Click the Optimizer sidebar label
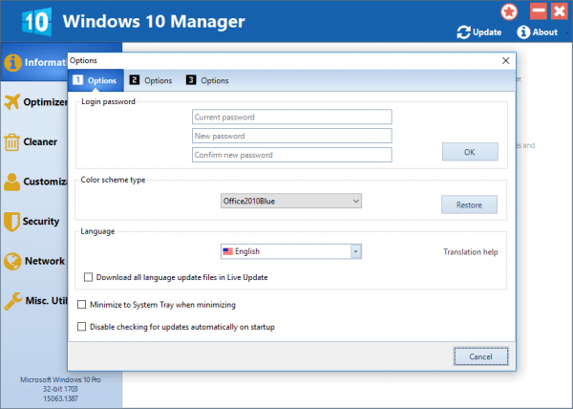This screenshot has height=409, width=573. pyautogui.click(x=45, y=101)
